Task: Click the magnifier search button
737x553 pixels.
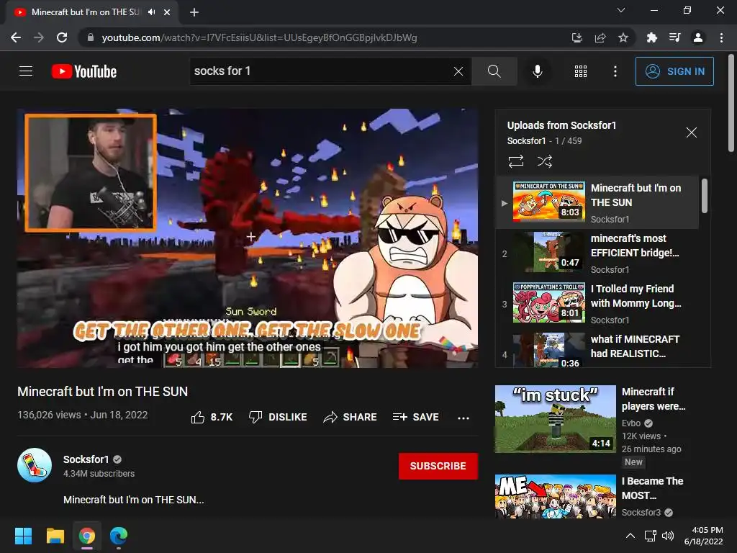Action: click(494, 71)
